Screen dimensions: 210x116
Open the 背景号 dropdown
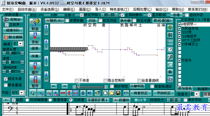197,94
